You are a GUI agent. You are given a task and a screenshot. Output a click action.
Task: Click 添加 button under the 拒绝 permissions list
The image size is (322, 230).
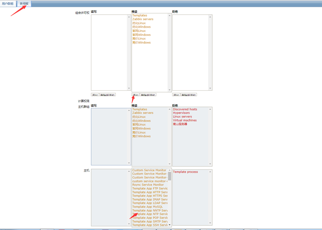tap(176, 95)
